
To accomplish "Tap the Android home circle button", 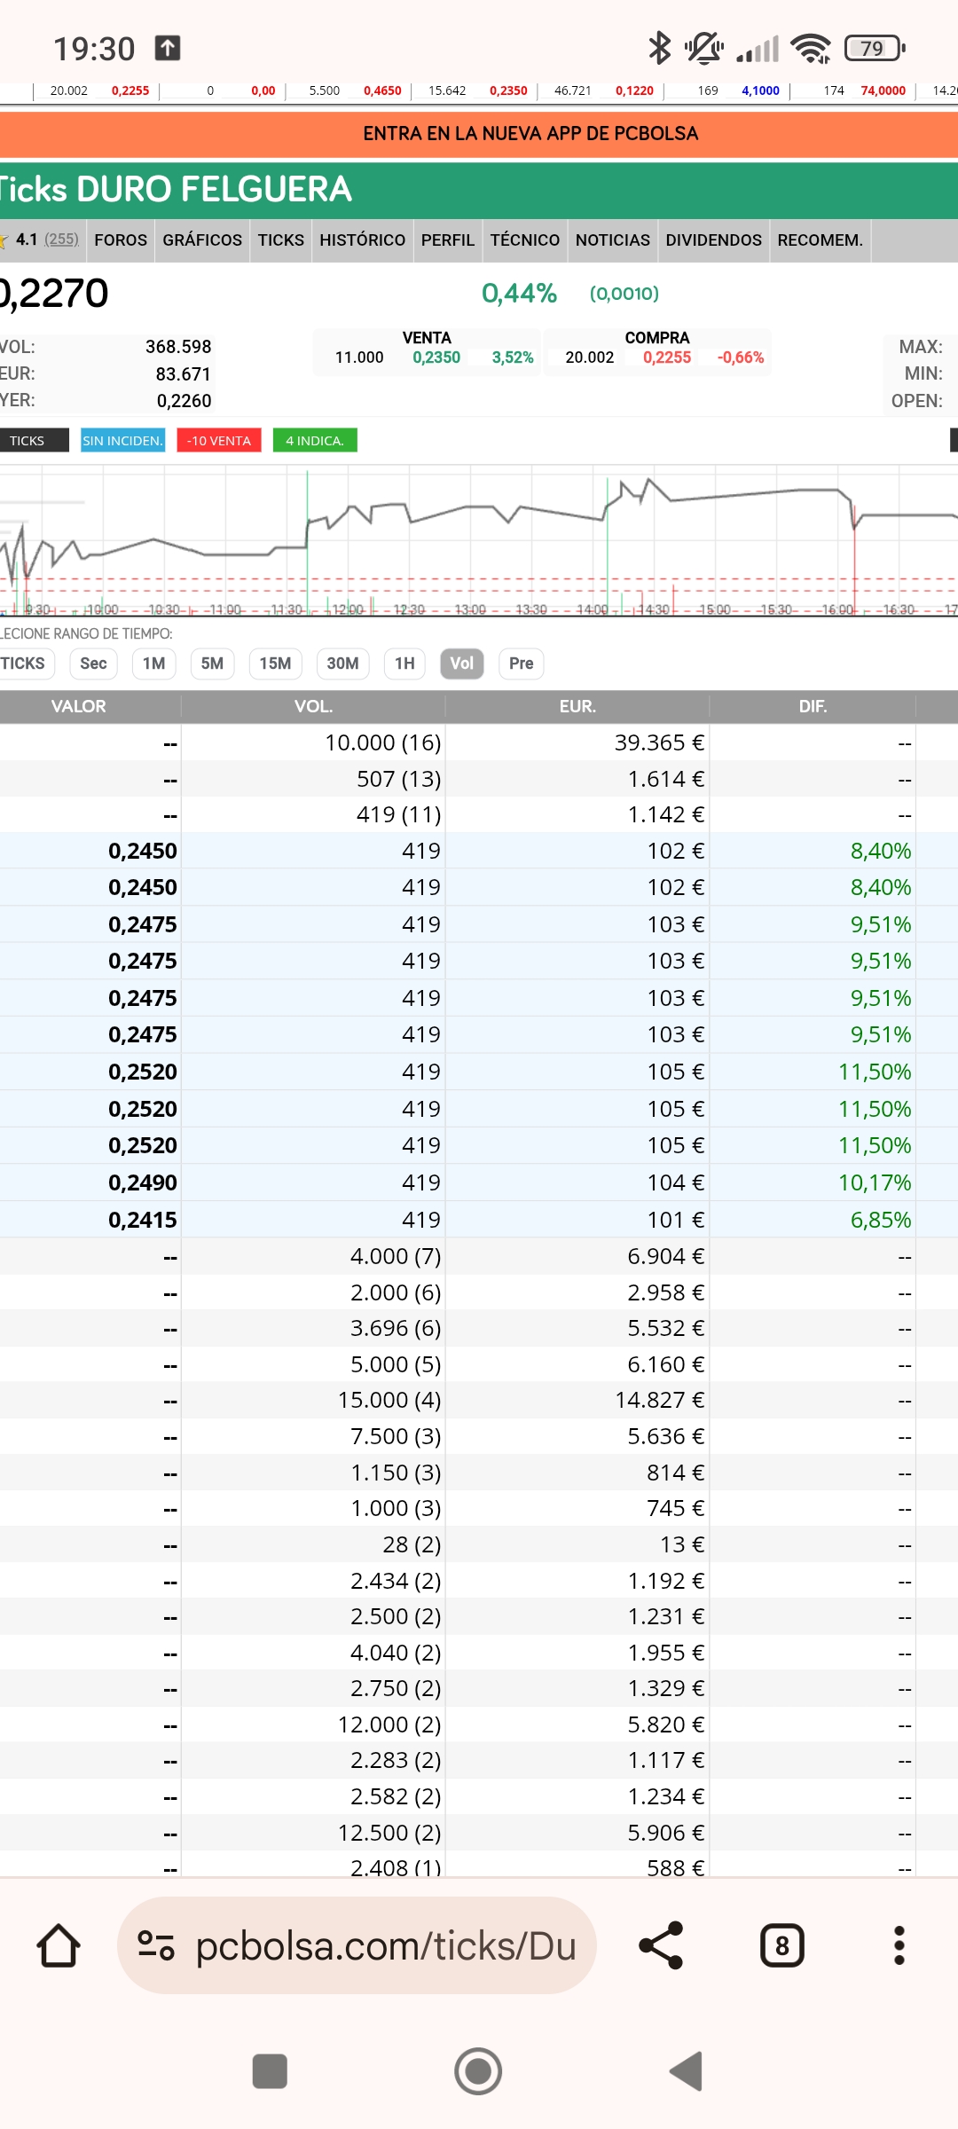I will tap(478, 2071).
